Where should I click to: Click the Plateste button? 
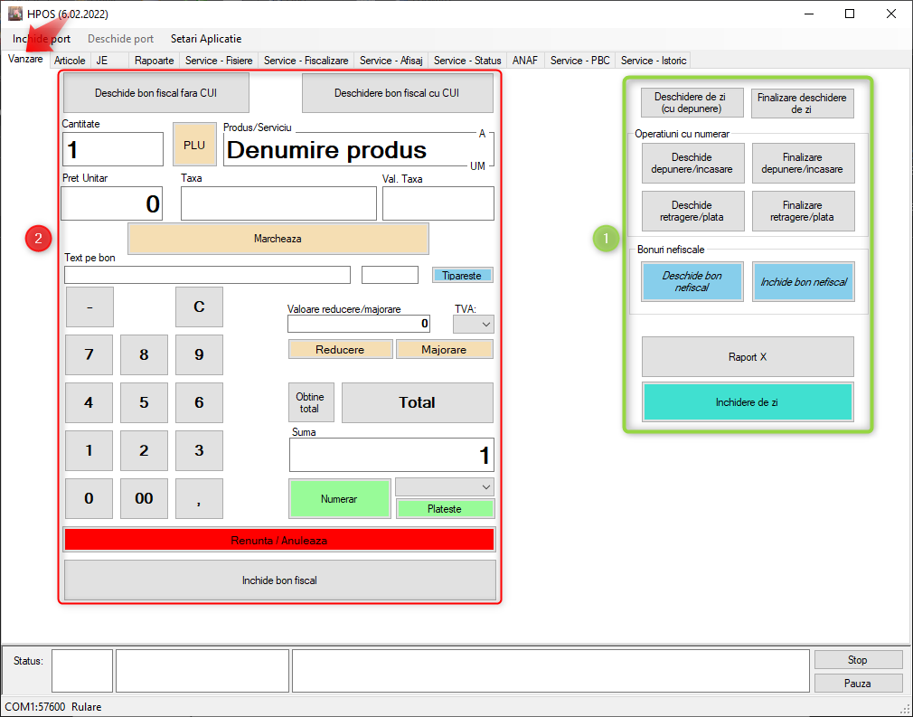click(x=445, y=509)
